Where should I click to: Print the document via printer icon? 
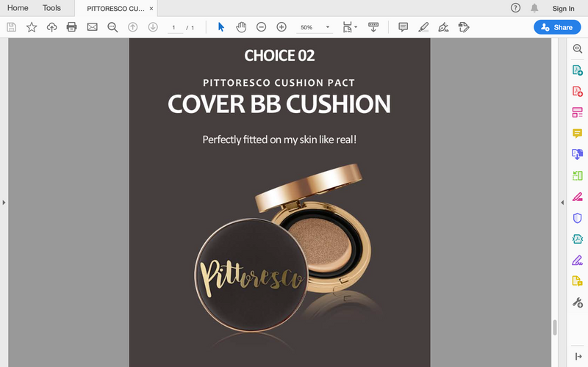[71, 27]
